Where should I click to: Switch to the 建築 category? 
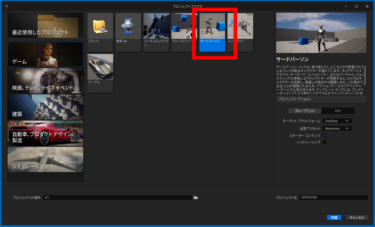tap(45, 107)
